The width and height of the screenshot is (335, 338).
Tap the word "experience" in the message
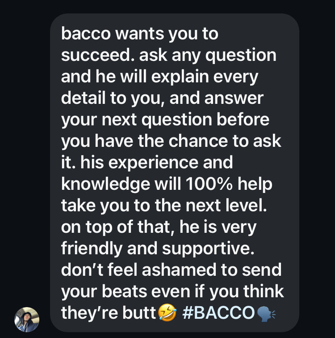point(153,163)
